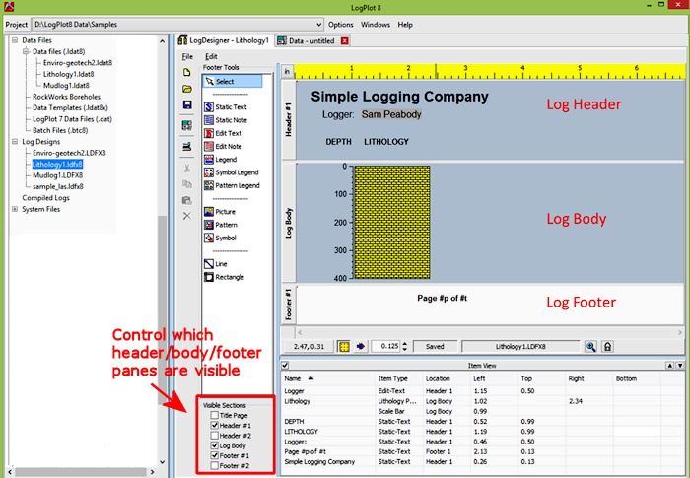The image size is (690, 478).
Task: Click the New document icon
Action: (187, 72)
